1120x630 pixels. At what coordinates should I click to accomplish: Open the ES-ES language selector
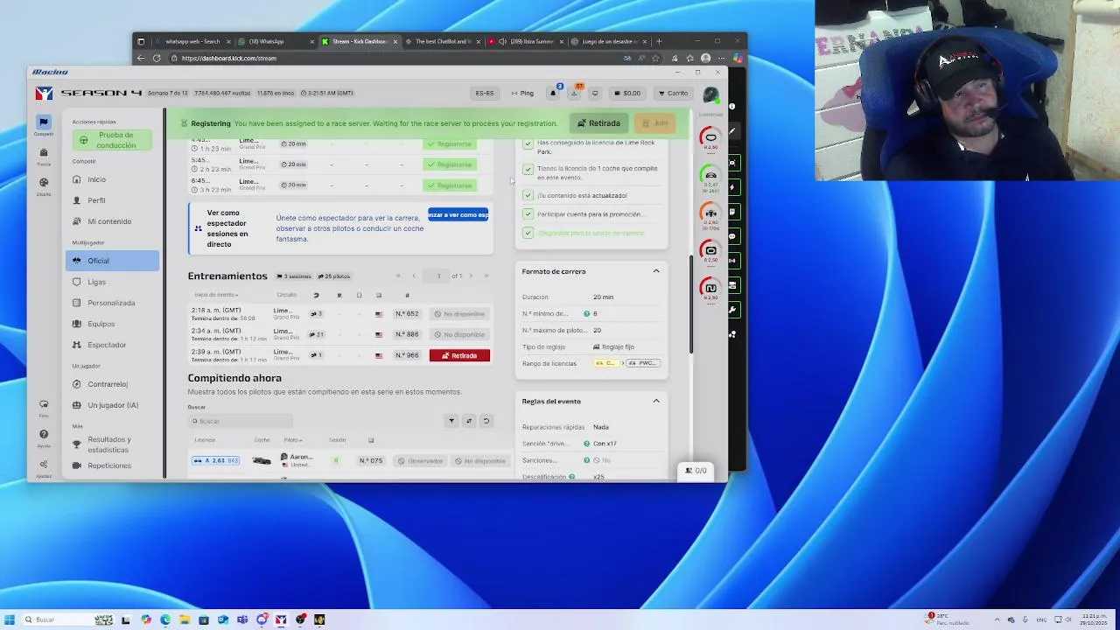click(485, 93)
